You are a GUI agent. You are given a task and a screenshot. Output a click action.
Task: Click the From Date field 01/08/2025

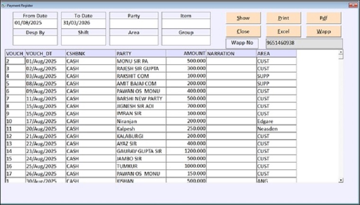35,23
